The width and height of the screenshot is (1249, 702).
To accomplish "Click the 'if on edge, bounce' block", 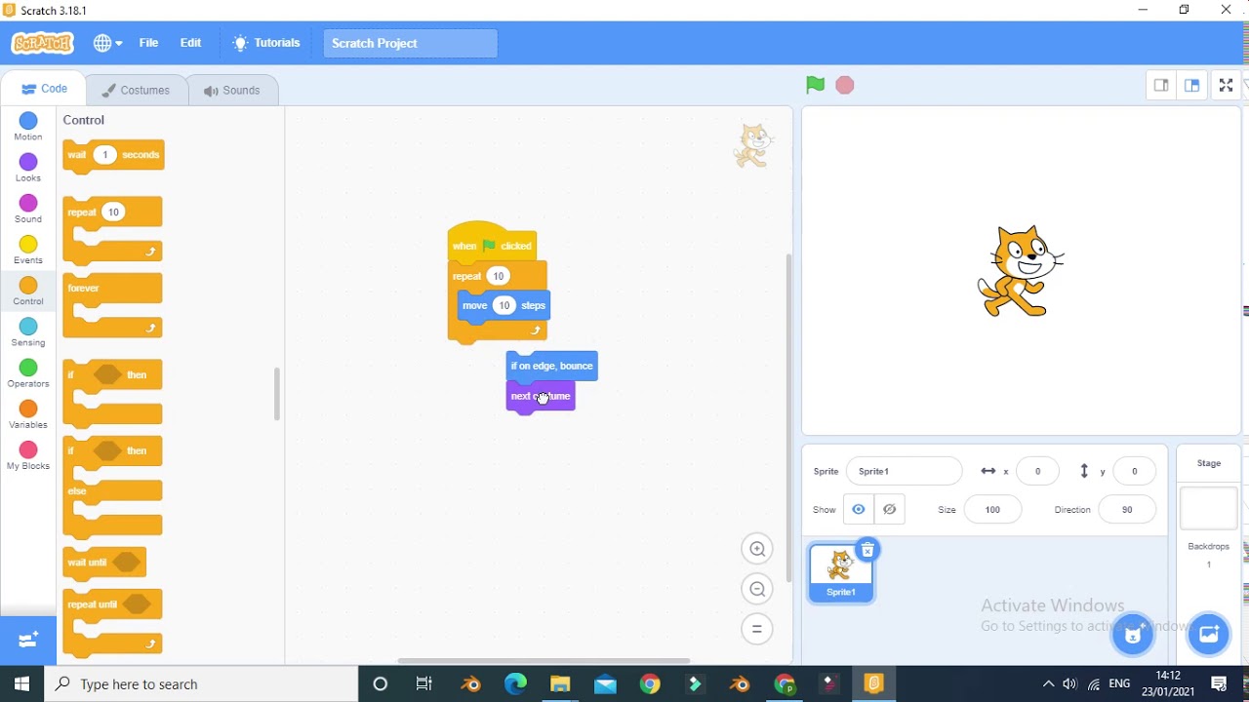I will click(x=552, y=367).
